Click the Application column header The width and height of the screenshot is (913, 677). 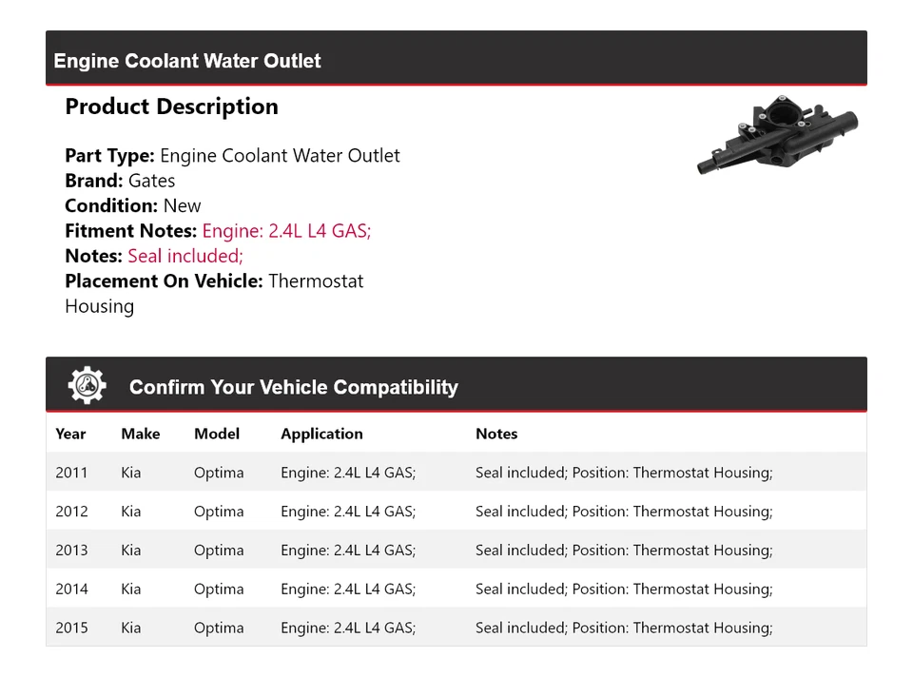321,434
